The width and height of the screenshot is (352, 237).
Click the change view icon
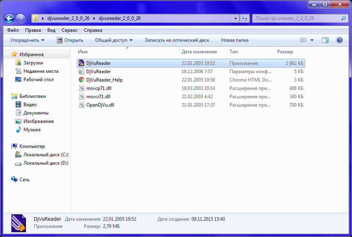[303, 40]
